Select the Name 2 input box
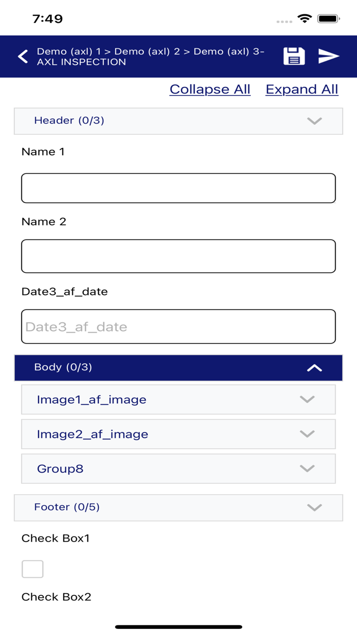357x635 pixels. tap(178, 256)
